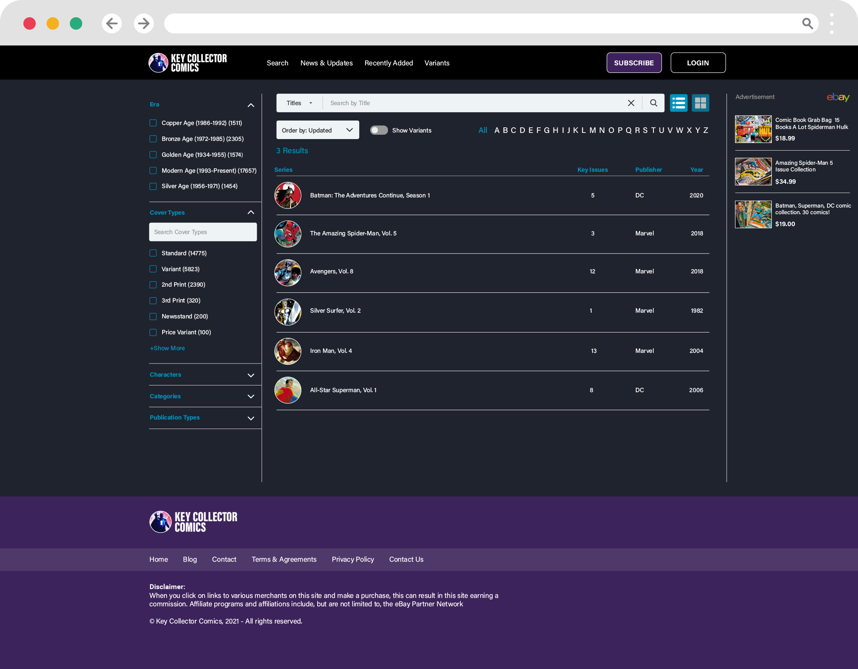Viewport: 858px width, 669px height.
Task: Click the Search Cover Types field
Action: point(203,232)
